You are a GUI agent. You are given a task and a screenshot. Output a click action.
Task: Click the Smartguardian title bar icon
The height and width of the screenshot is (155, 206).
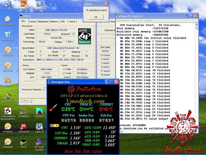(49, 82)
